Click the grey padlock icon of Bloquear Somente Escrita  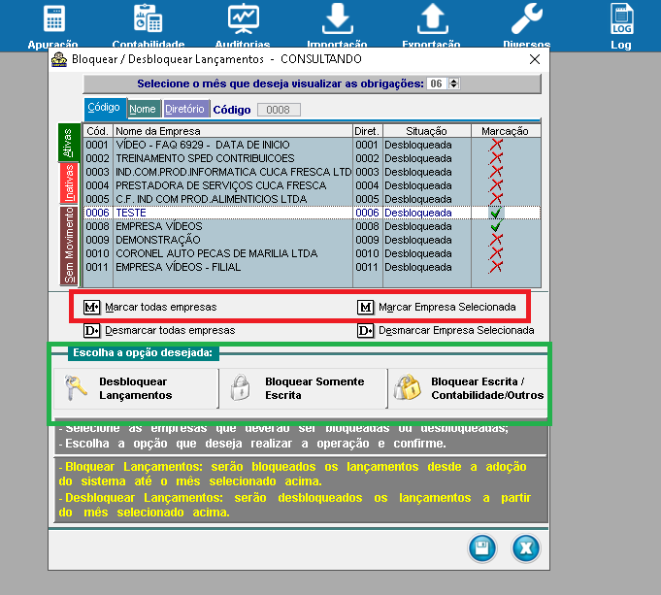(x=241, y=387)
